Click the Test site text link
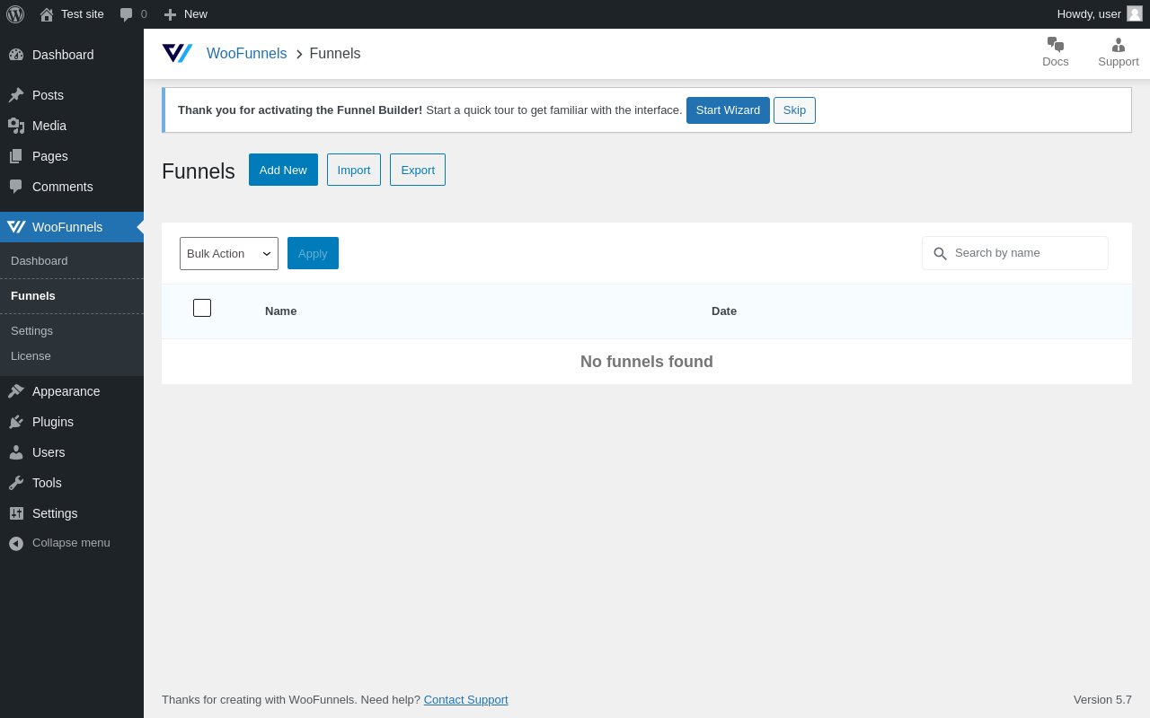The height and width of the screenshot is (718, 1150). 83,14
